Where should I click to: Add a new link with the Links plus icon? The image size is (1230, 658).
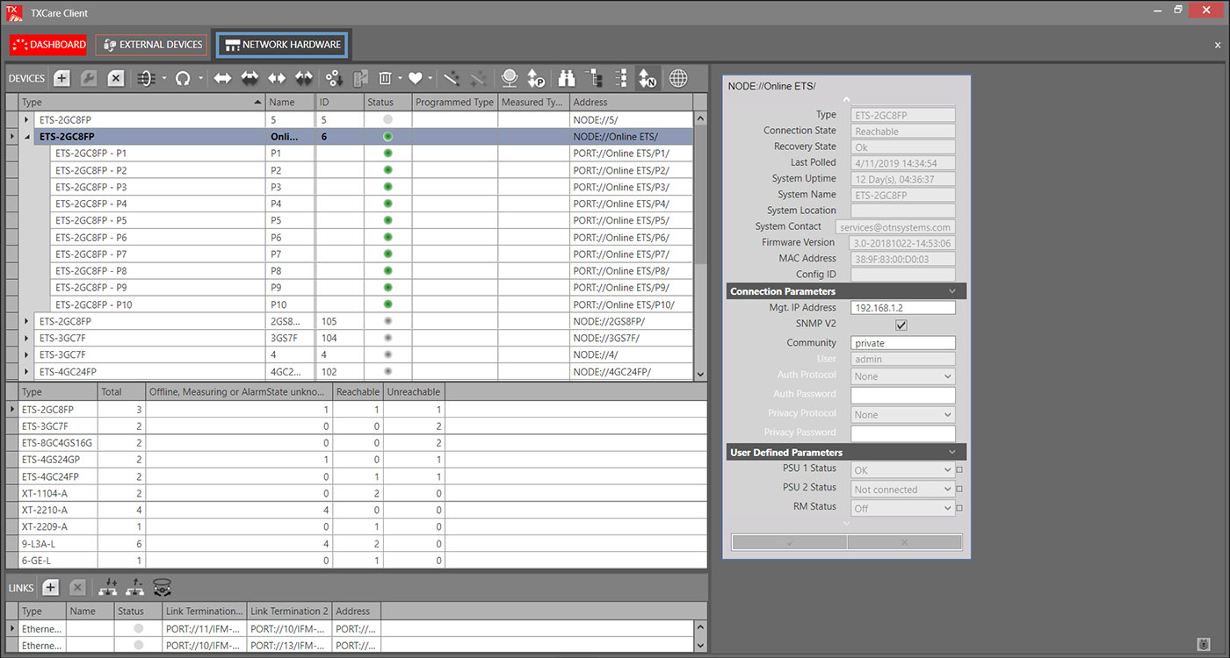tap(50, 587)
